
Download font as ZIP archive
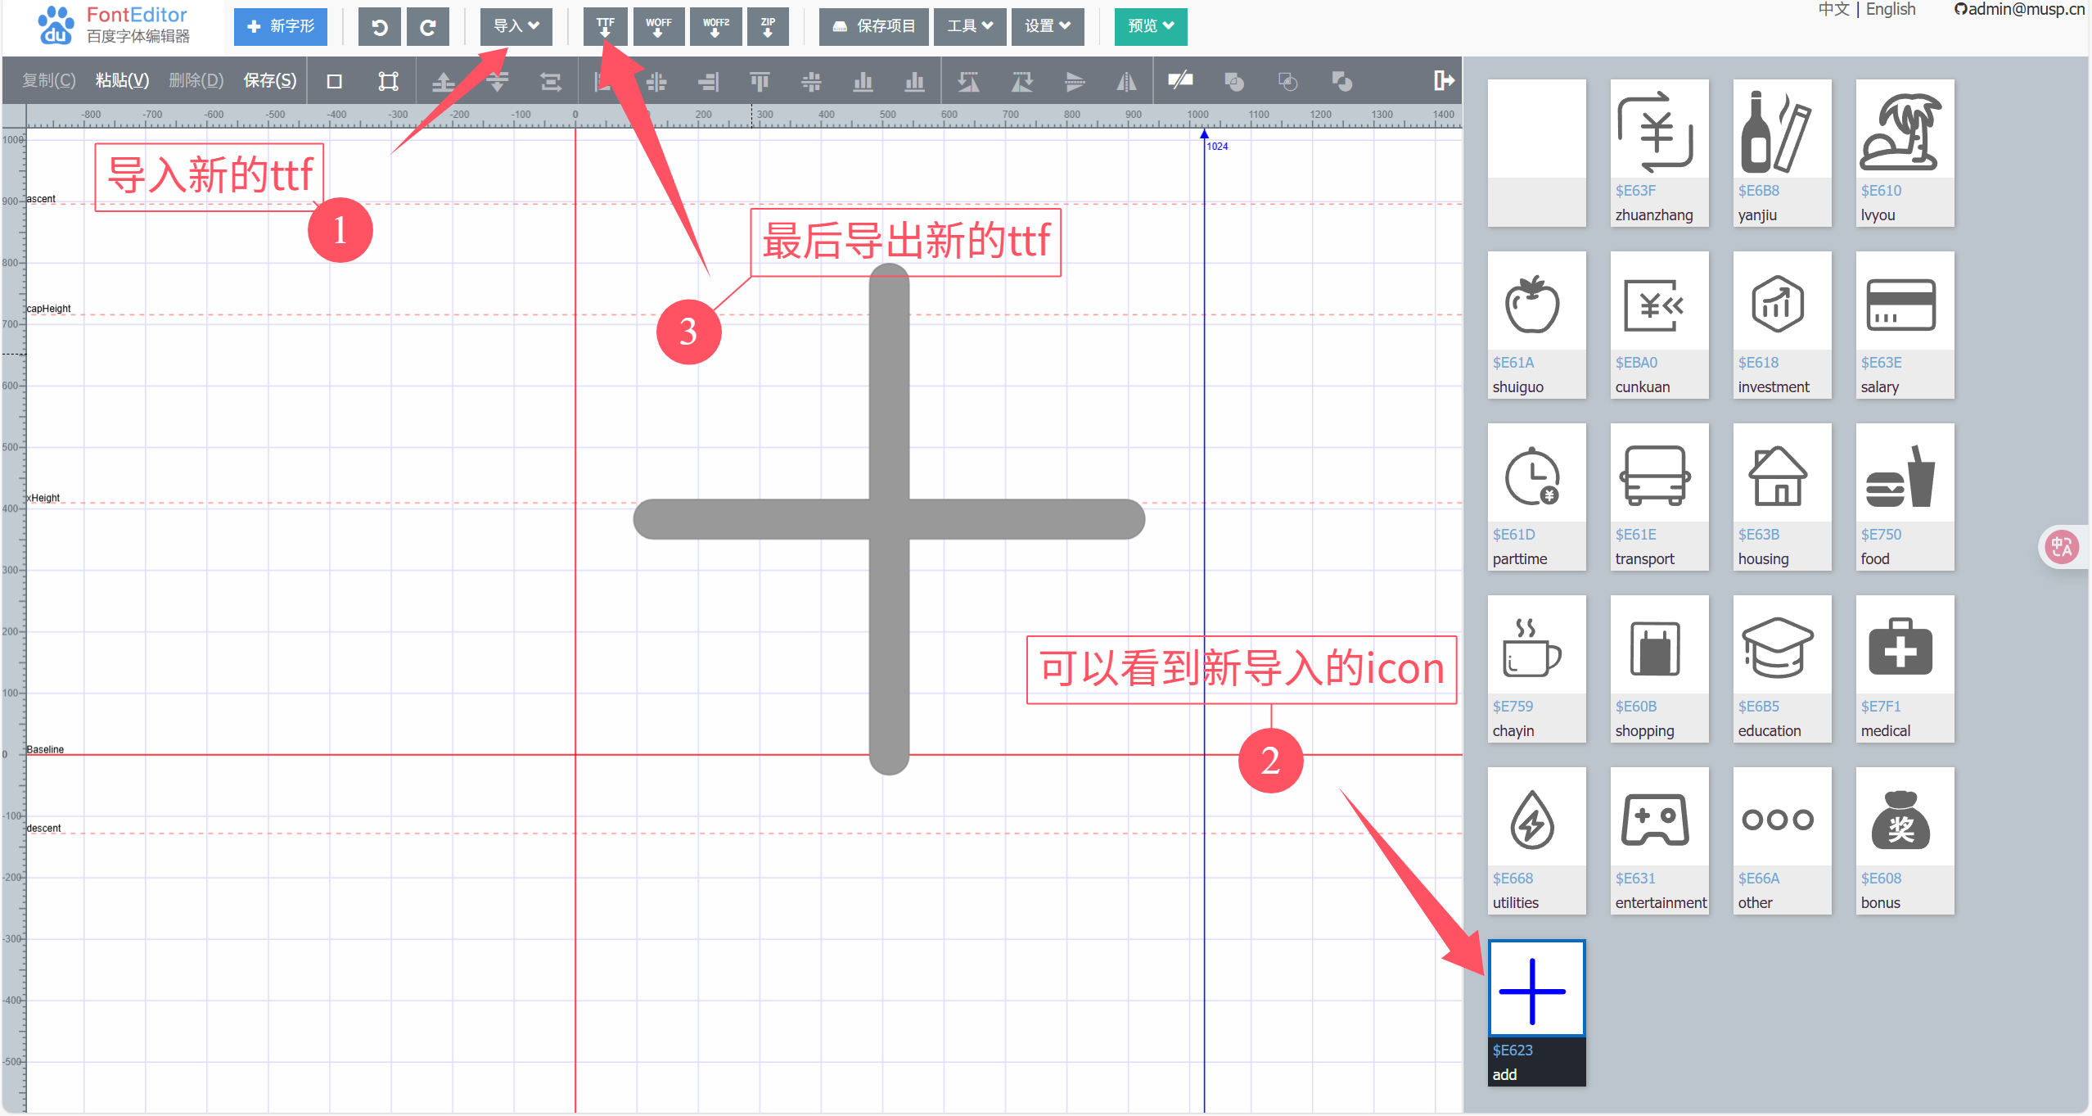click(x=767, y=27)
